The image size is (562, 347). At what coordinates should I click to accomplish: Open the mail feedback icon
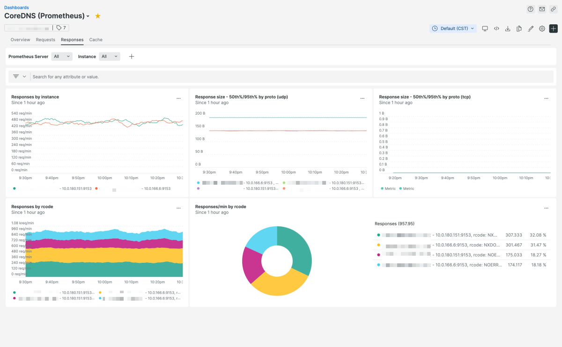coord(542,9)
